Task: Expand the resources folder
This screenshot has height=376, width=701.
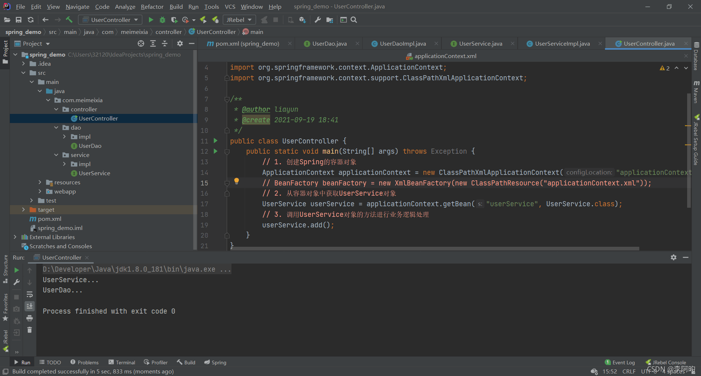Action: coord(40,182)
